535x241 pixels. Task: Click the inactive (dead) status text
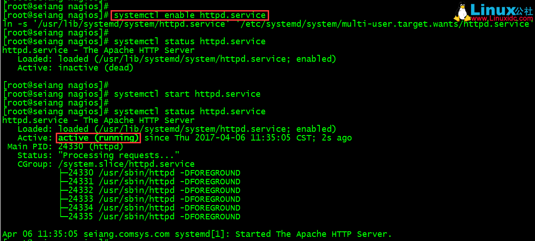pyautogui.click(x=95, y=68)
